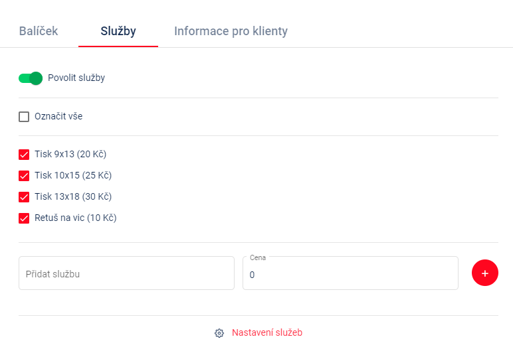Click the Označit vše label text
Viewport: 513px width, 353px height.
pyautogui.click(x=58, y=116)
